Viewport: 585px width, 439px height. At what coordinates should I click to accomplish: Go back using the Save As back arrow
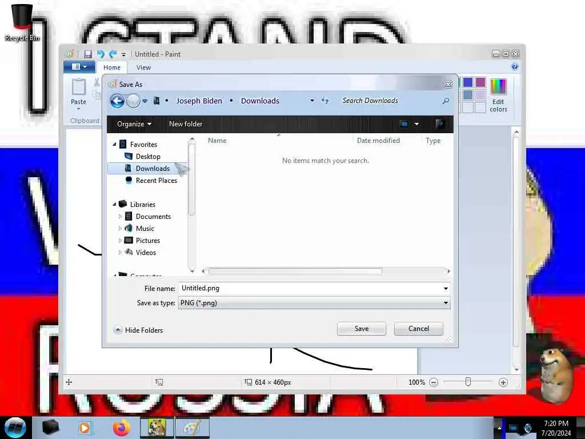point(117,101)
